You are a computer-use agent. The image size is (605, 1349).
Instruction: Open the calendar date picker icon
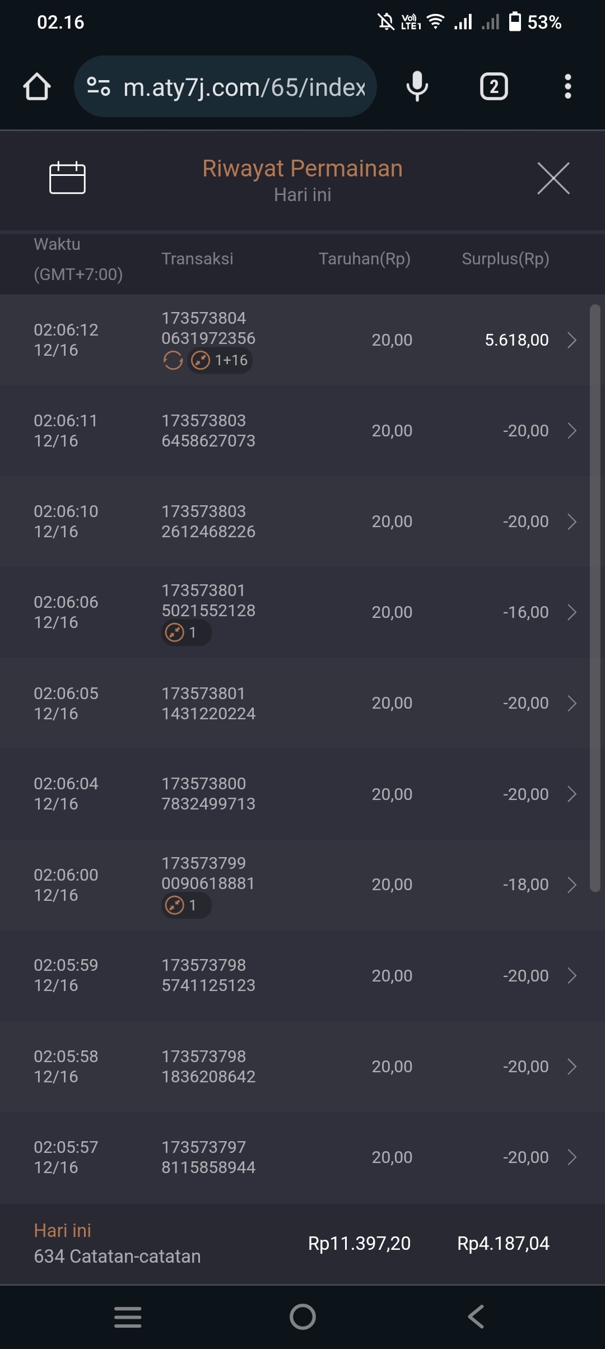pos(67,178)
